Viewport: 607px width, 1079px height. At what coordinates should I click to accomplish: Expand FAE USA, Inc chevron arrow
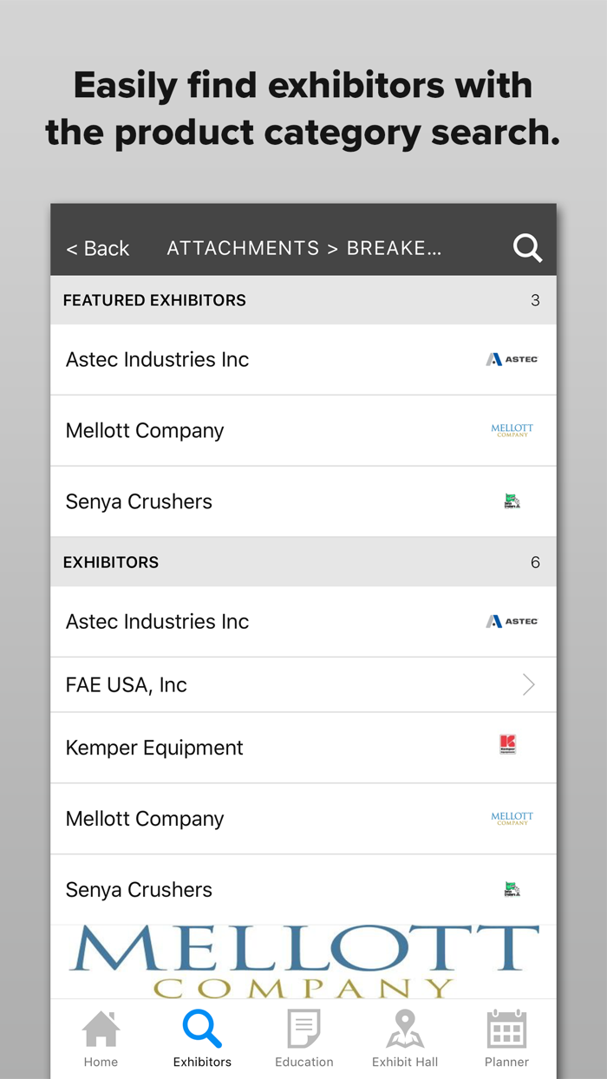coord(528,685)
